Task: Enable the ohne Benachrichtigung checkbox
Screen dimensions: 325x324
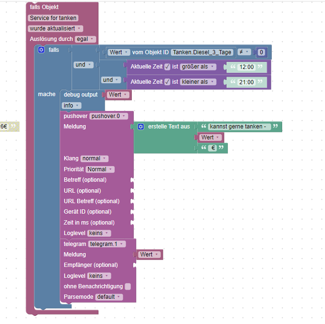Action: (128, 286)
